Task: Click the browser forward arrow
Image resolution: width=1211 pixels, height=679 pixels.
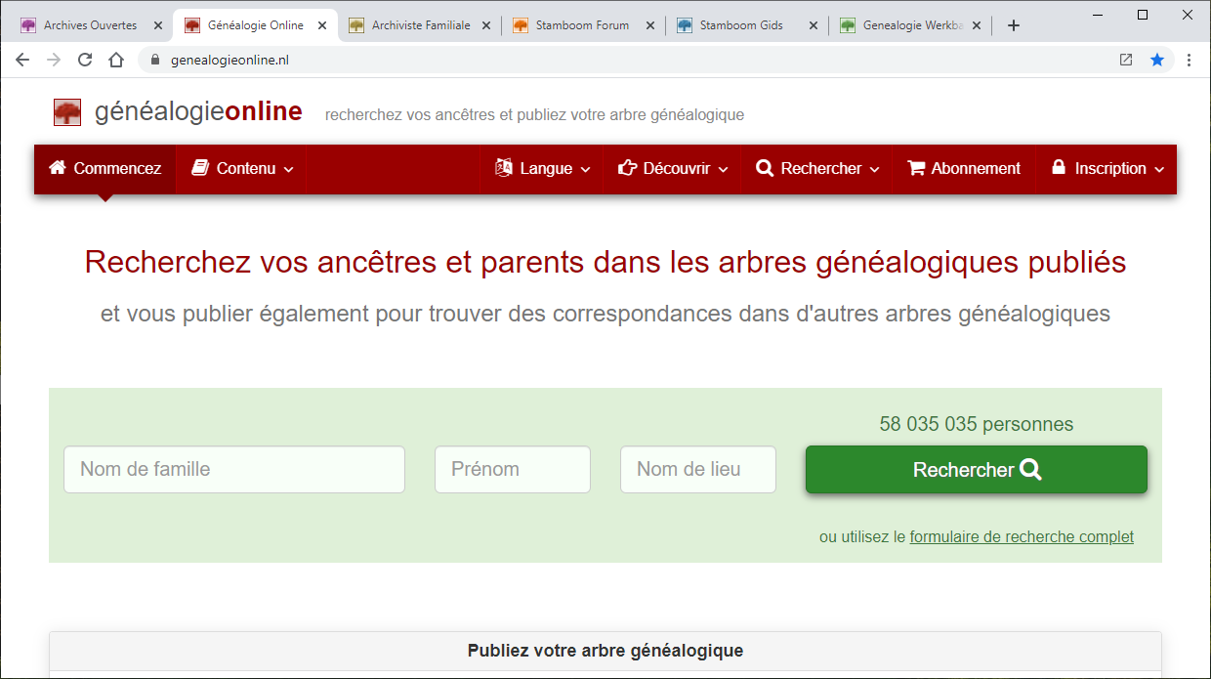Action: pos(54,60)
